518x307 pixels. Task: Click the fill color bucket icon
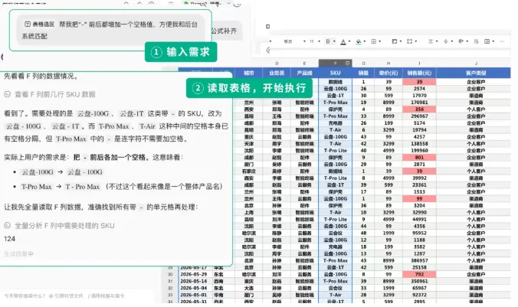359,41
